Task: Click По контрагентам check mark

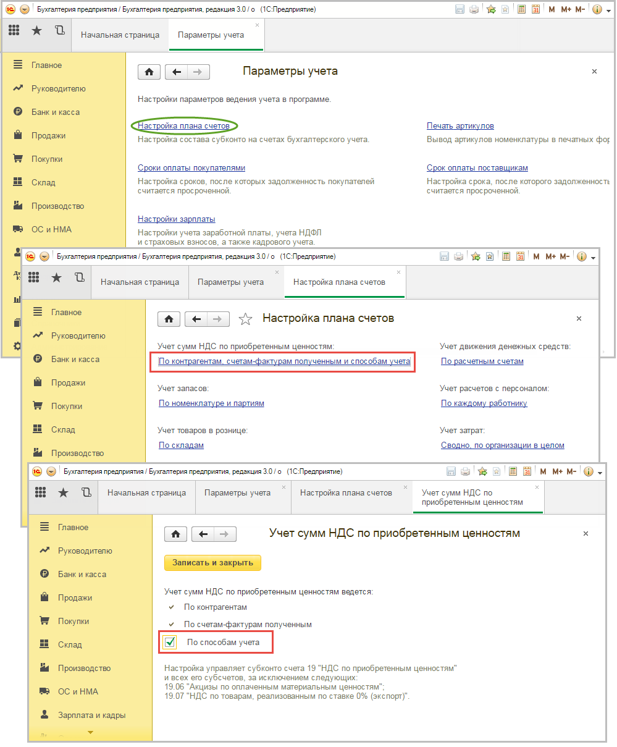Action: coord(171,607)
